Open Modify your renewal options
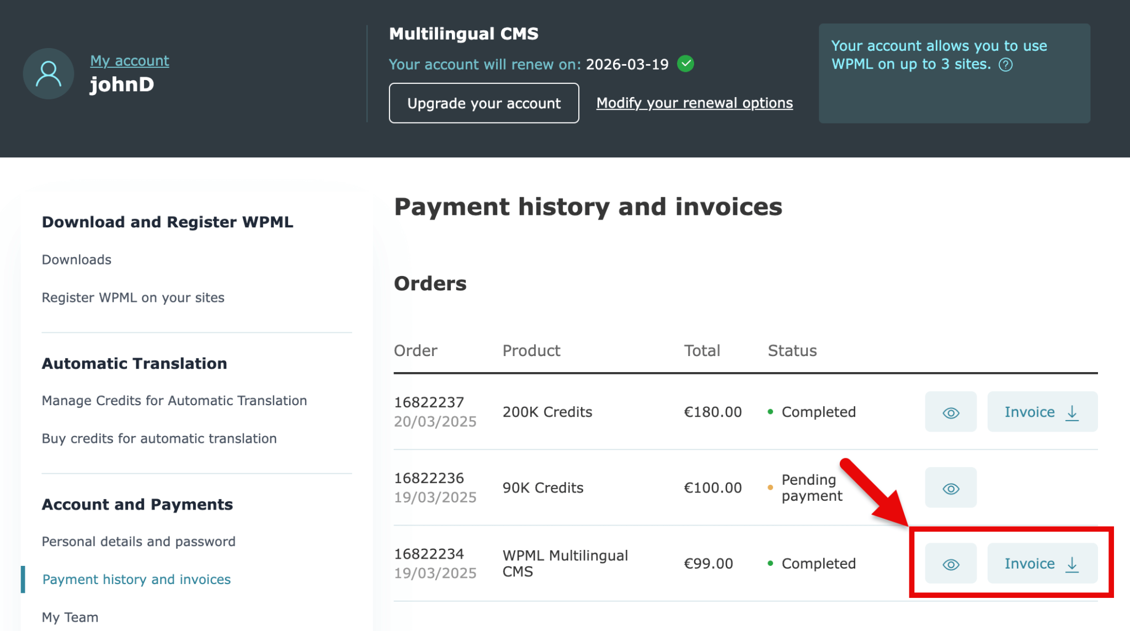 tap(694, 103)
